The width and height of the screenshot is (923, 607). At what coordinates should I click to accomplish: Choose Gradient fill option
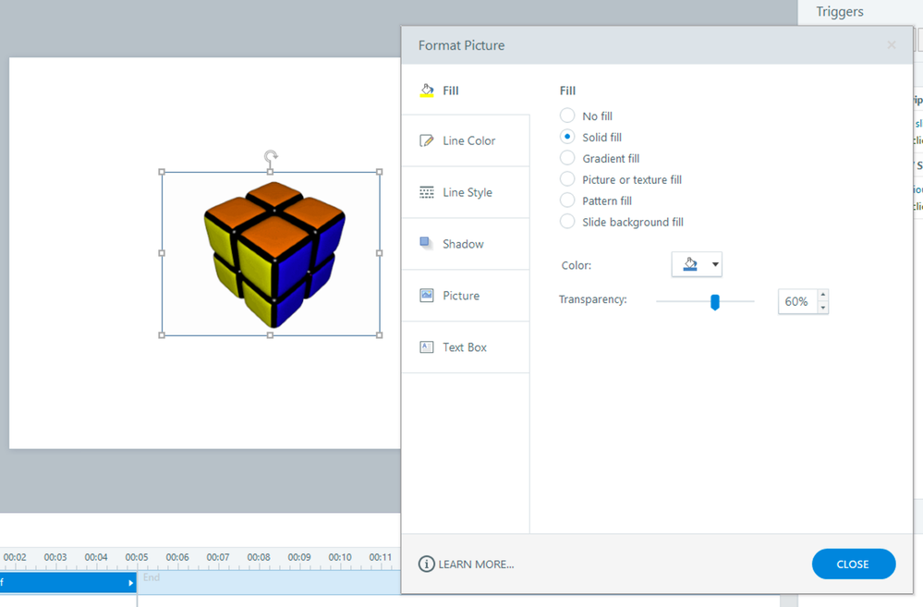pos(567,158)
